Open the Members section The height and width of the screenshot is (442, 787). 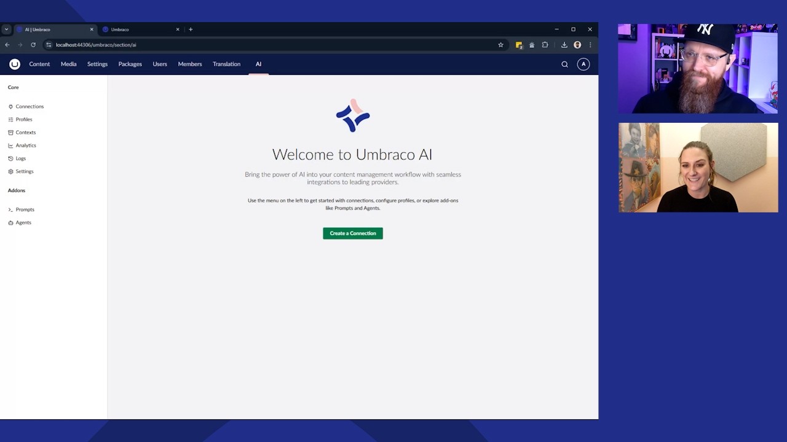coord(190,64)
